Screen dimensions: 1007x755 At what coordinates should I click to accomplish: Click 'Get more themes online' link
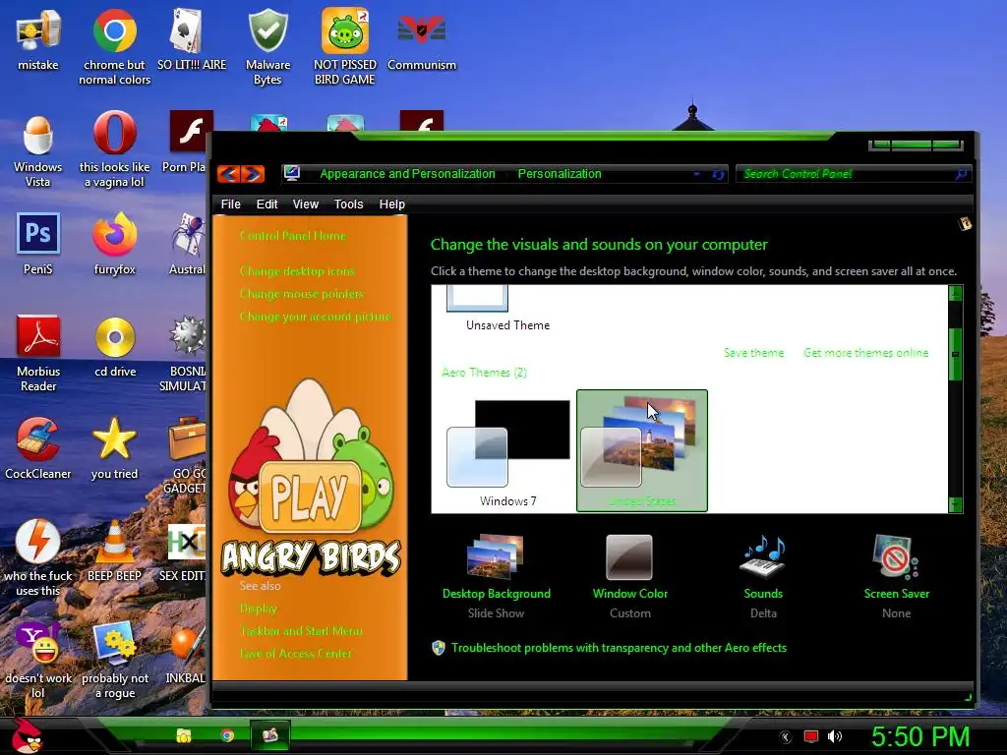point(865,353)
